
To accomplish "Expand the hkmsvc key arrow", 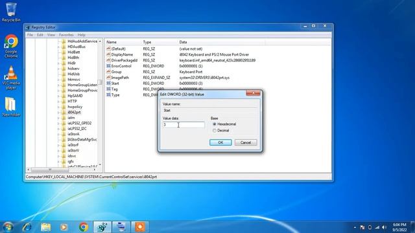I will pos(58,80).
